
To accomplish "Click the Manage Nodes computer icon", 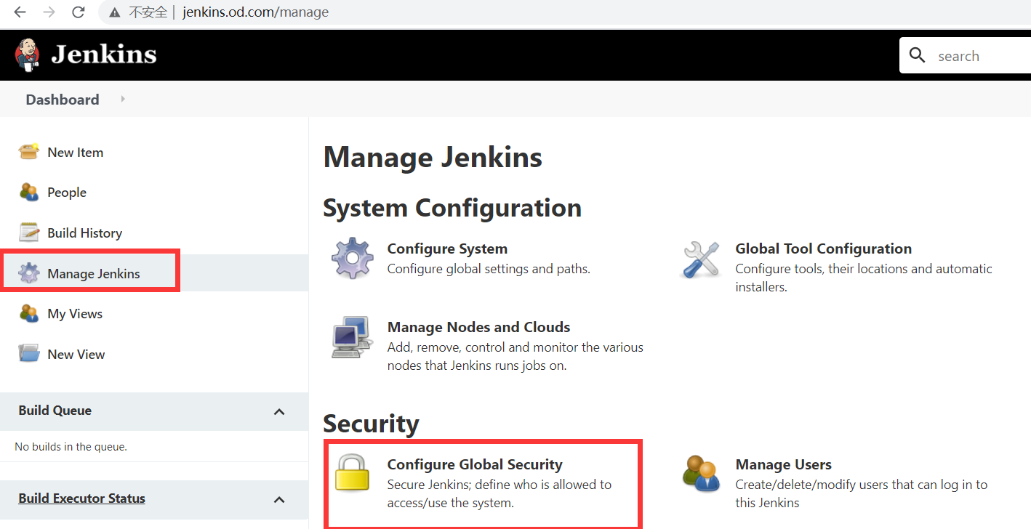I will [352, 336].
